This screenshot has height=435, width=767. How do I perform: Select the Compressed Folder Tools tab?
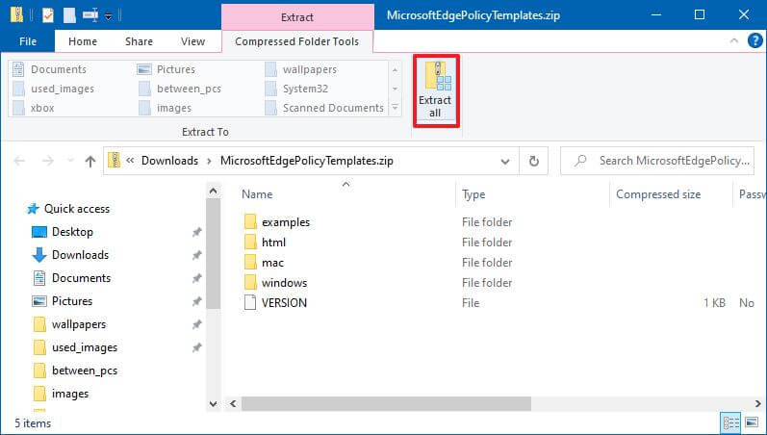pyautogui.click(x=297, y=41)
